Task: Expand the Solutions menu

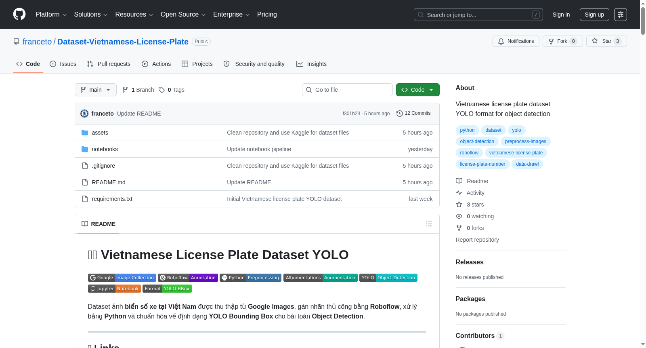Action: click(x=91, y=15)
